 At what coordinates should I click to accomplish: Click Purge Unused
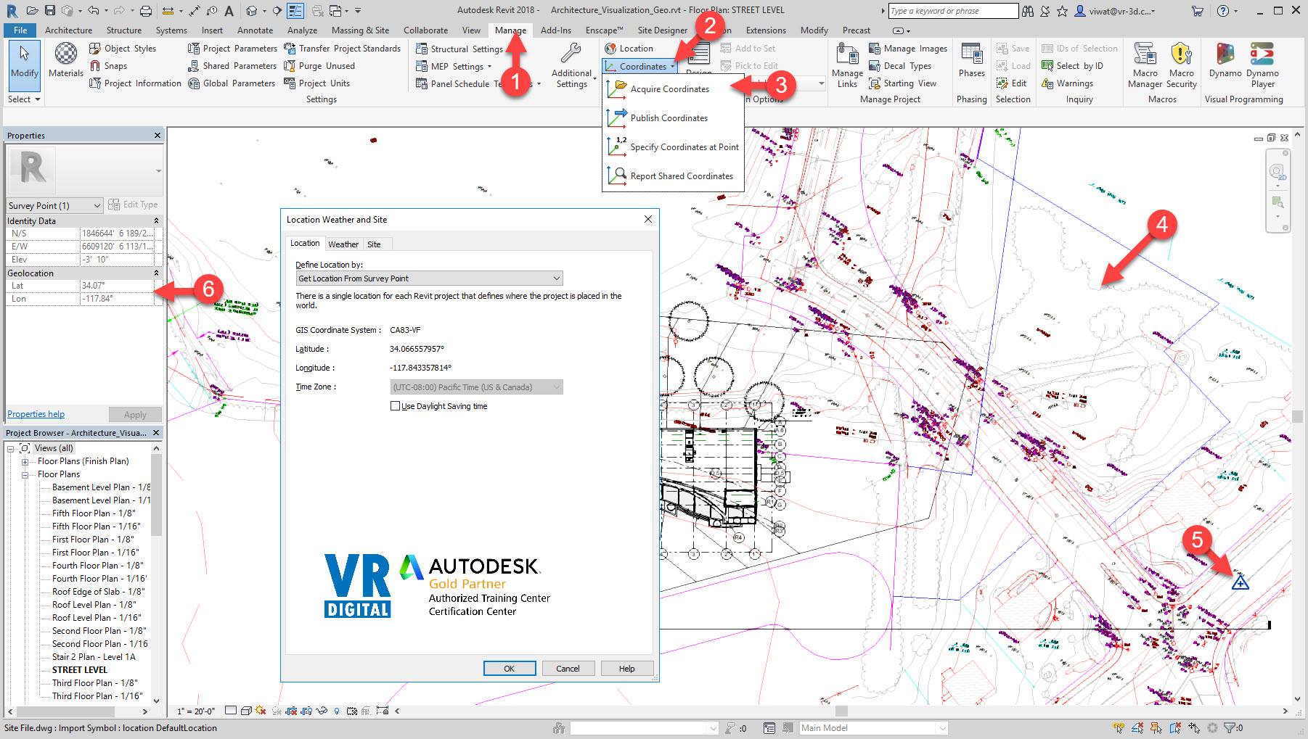click(x=319, y=66)
